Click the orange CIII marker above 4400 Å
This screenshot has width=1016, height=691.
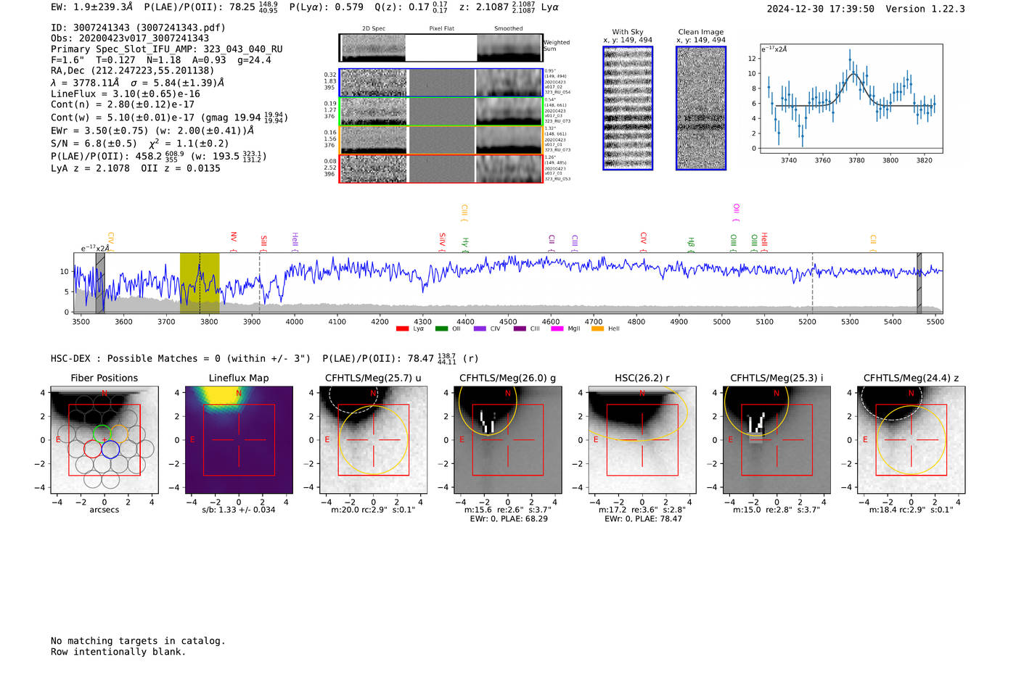pyautogui.click(x=464, y=213)
